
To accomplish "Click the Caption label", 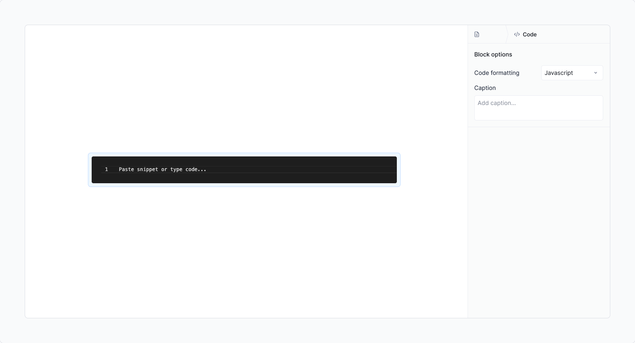I will tap(485, 88).
